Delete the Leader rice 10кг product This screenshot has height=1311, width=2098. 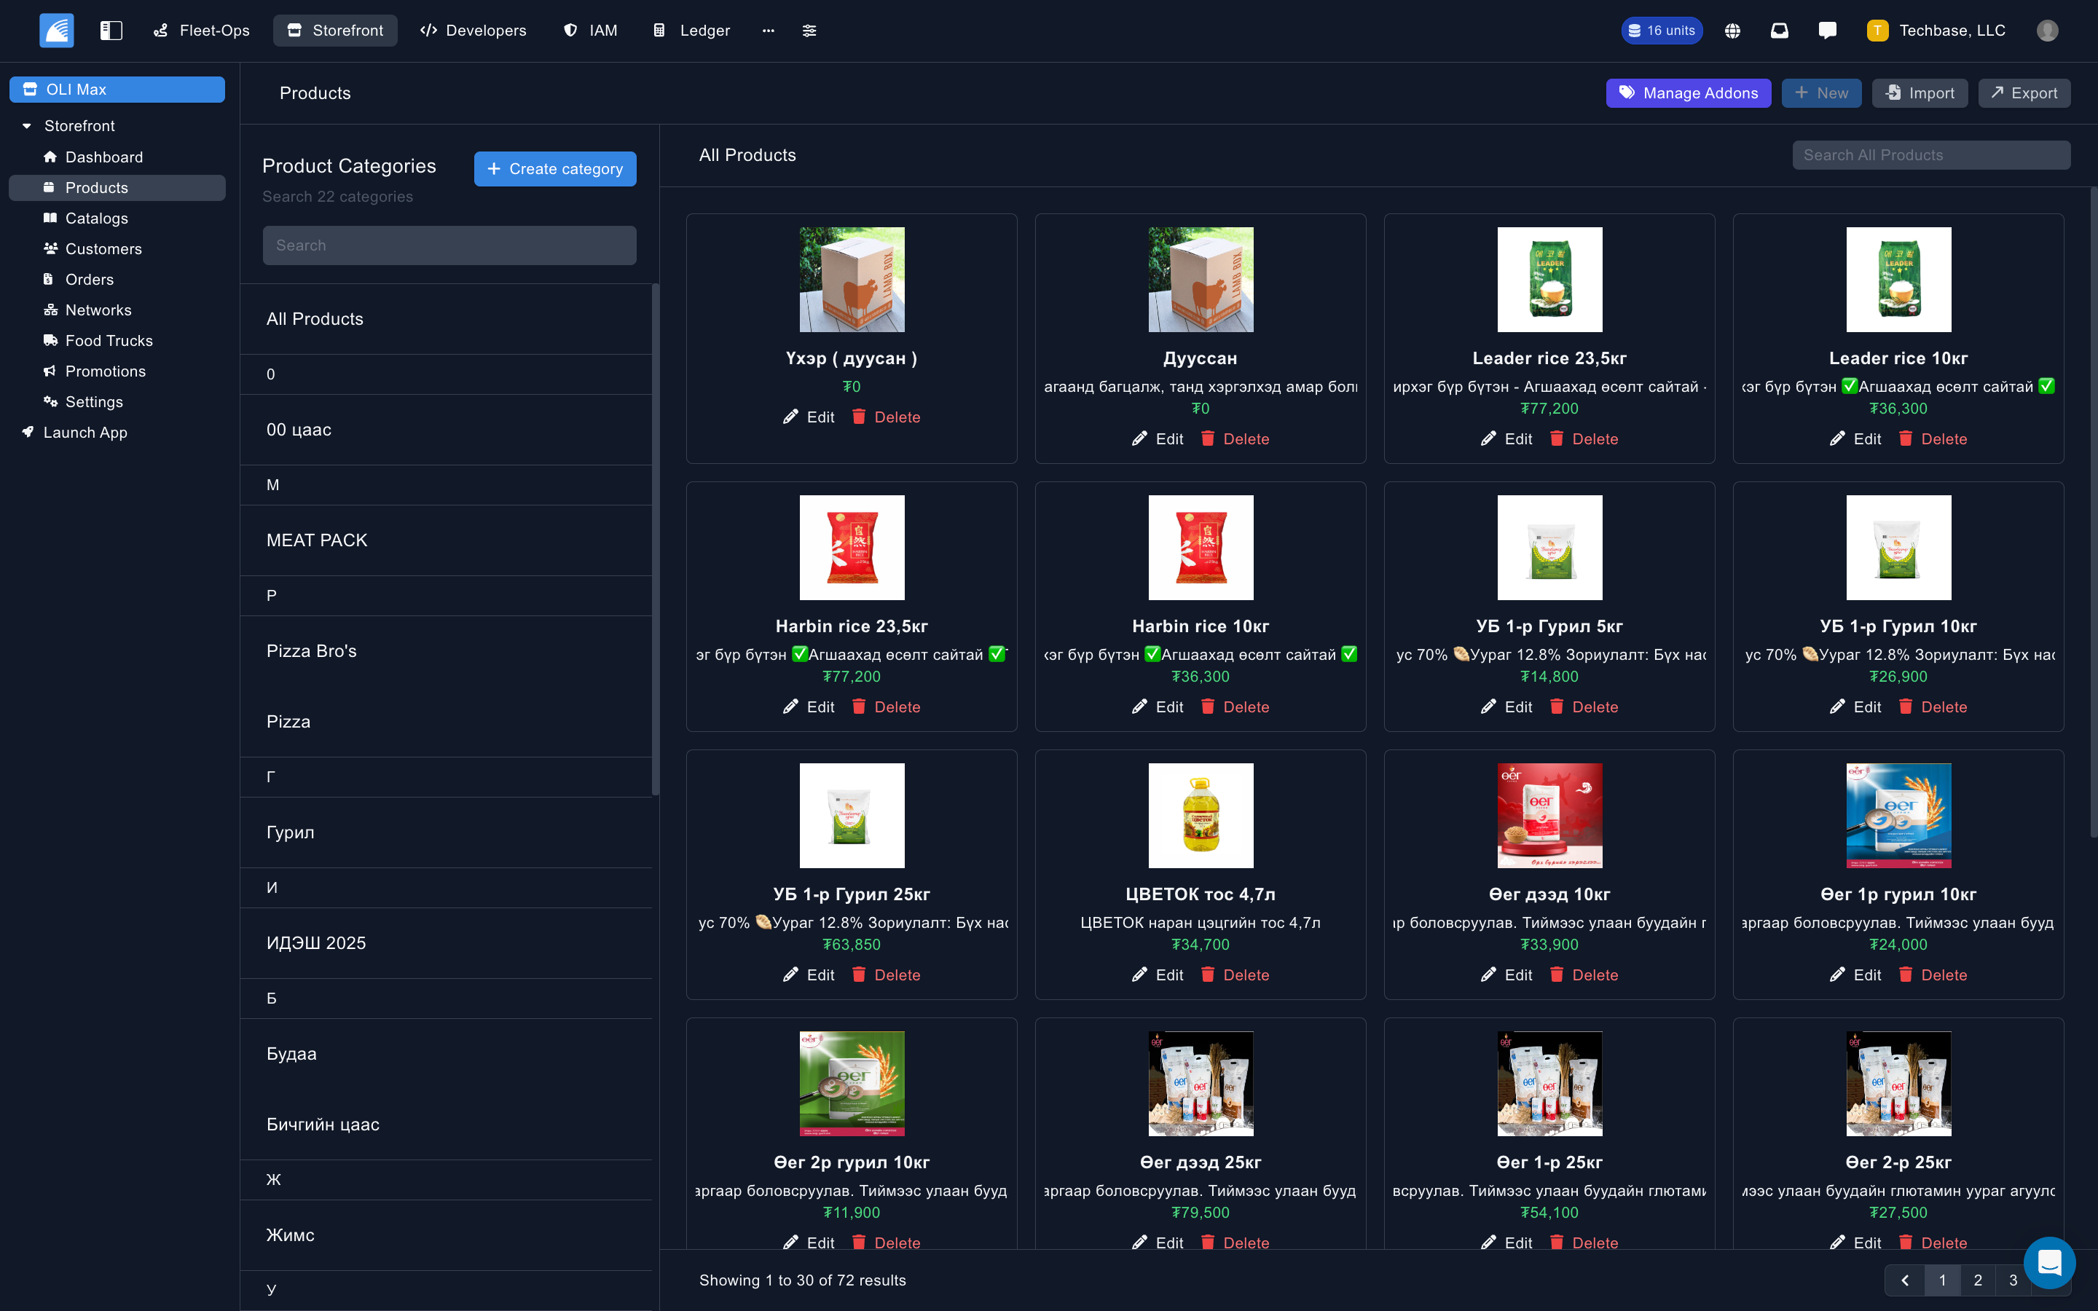pos(1933,438)
